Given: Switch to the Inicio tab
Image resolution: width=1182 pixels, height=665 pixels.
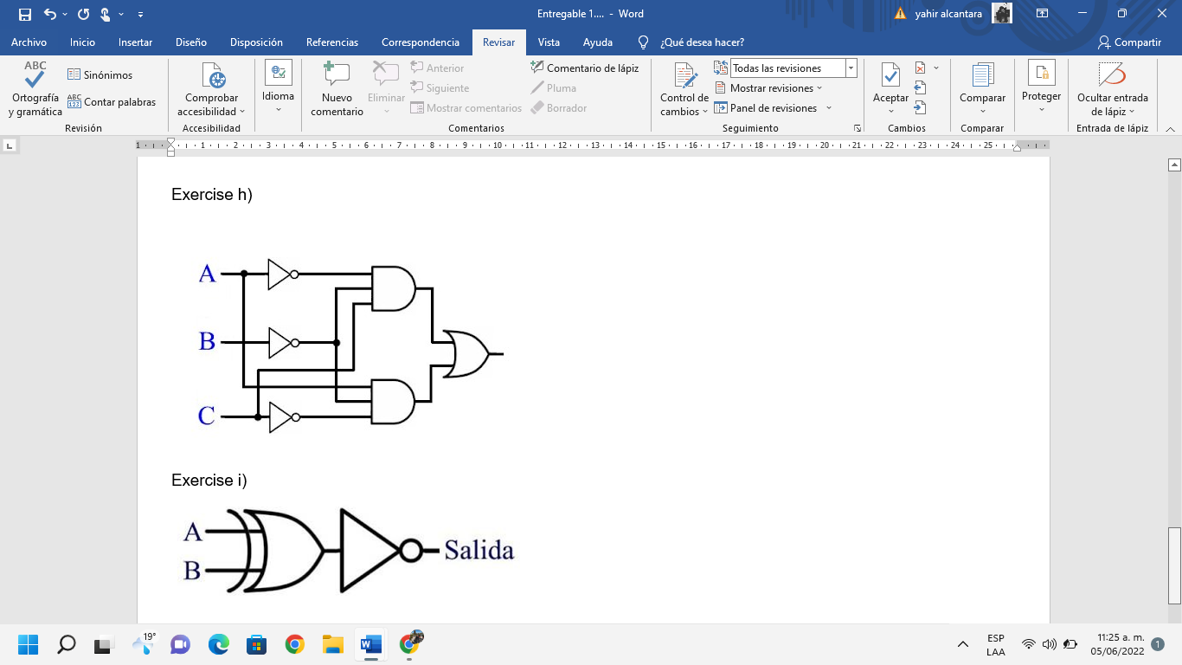Looking at the screenshot, I should click(82, 42).
